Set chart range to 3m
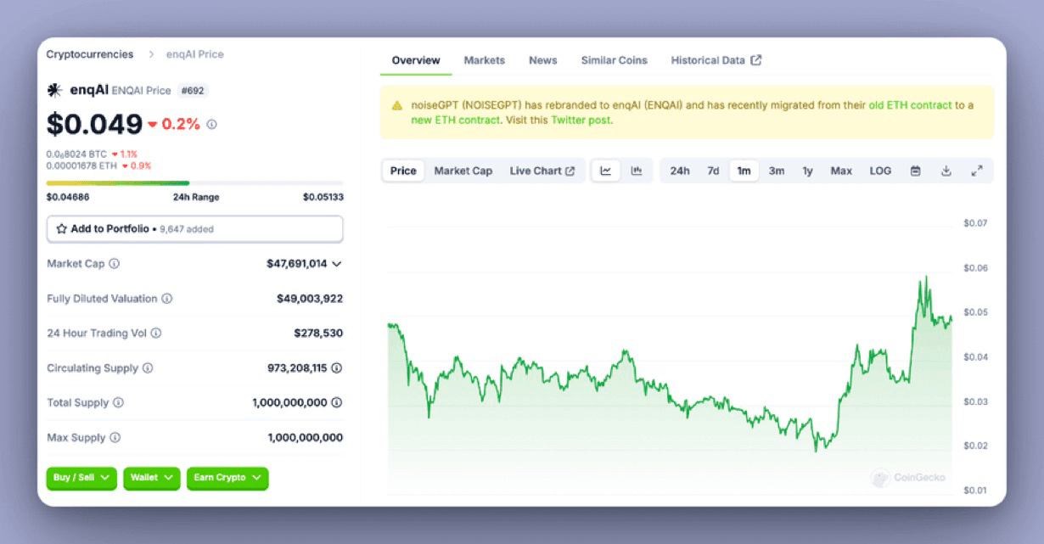Image resolution: width=1044 pixels, height=544 pixels. (777, 171)
